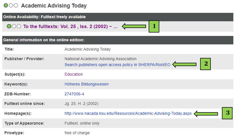Click the numbered box labeled 1
The image size is (236, 137).
click(x=154, y=26)
